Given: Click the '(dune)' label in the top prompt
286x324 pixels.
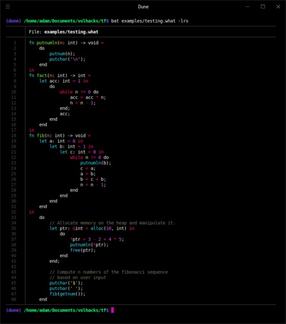Looking at the screenshot, I should 14,21.
